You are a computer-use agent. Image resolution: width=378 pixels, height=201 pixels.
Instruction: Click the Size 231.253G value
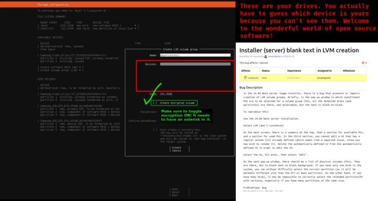tap(166, 94)
